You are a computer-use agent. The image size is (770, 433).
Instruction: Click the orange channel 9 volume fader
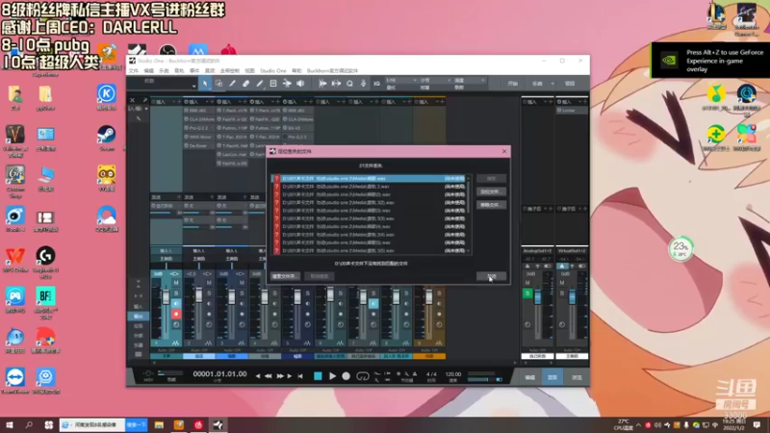tap(428, 296)
